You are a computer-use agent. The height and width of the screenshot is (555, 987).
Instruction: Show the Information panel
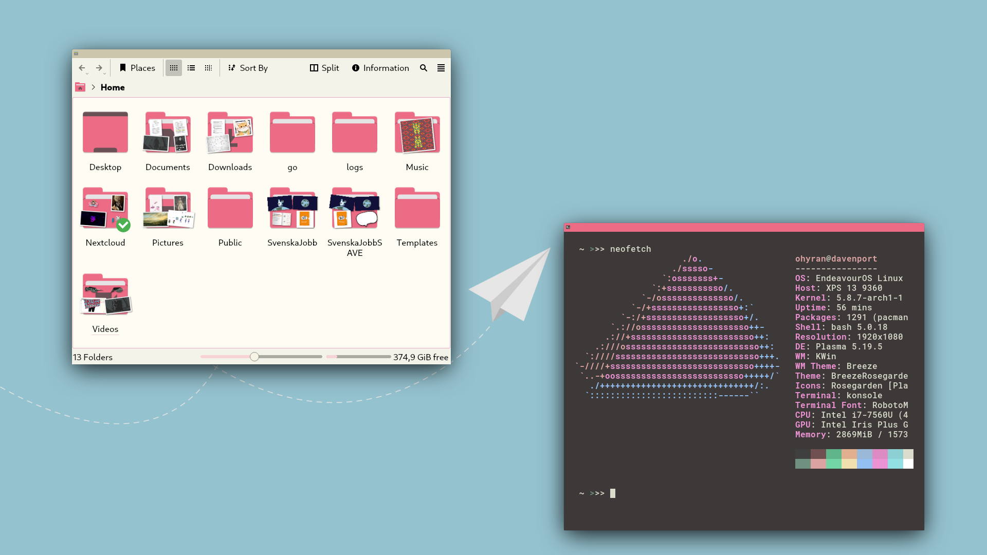pyautogui.click(x=380, y=67)
